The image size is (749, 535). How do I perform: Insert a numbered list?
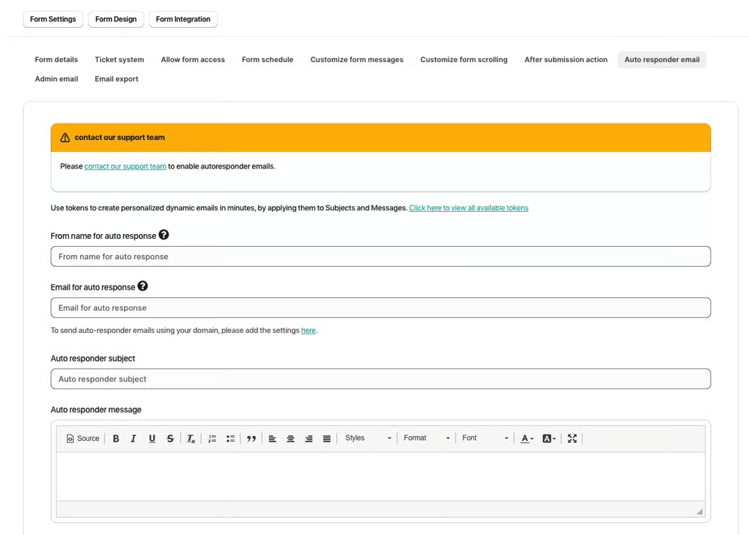click(x=212, y=438)
